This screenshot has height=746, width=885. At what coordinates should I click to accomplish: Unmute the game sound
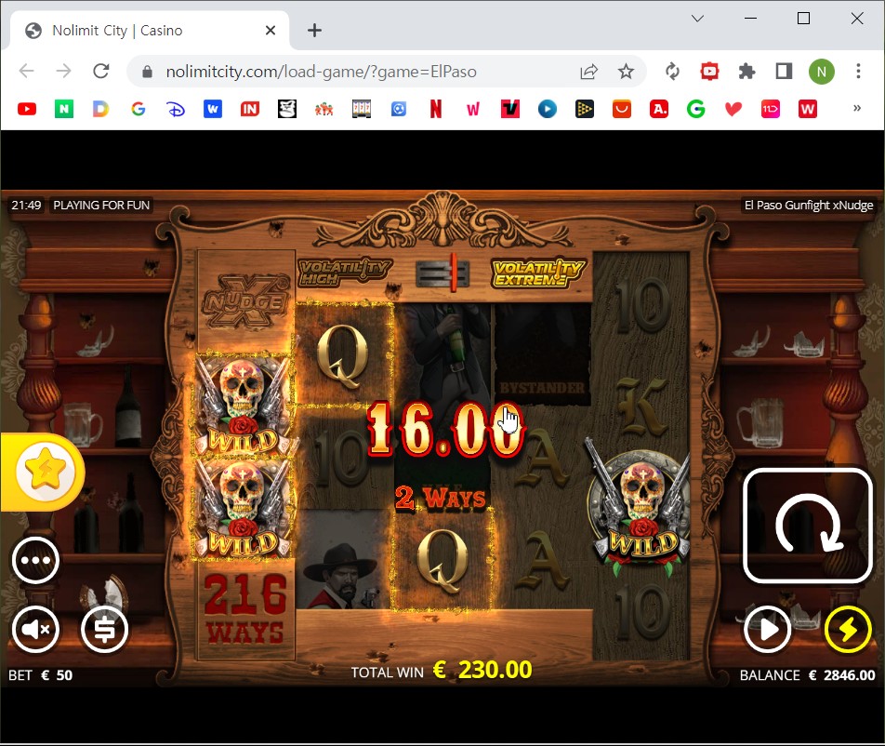[35, 629]
